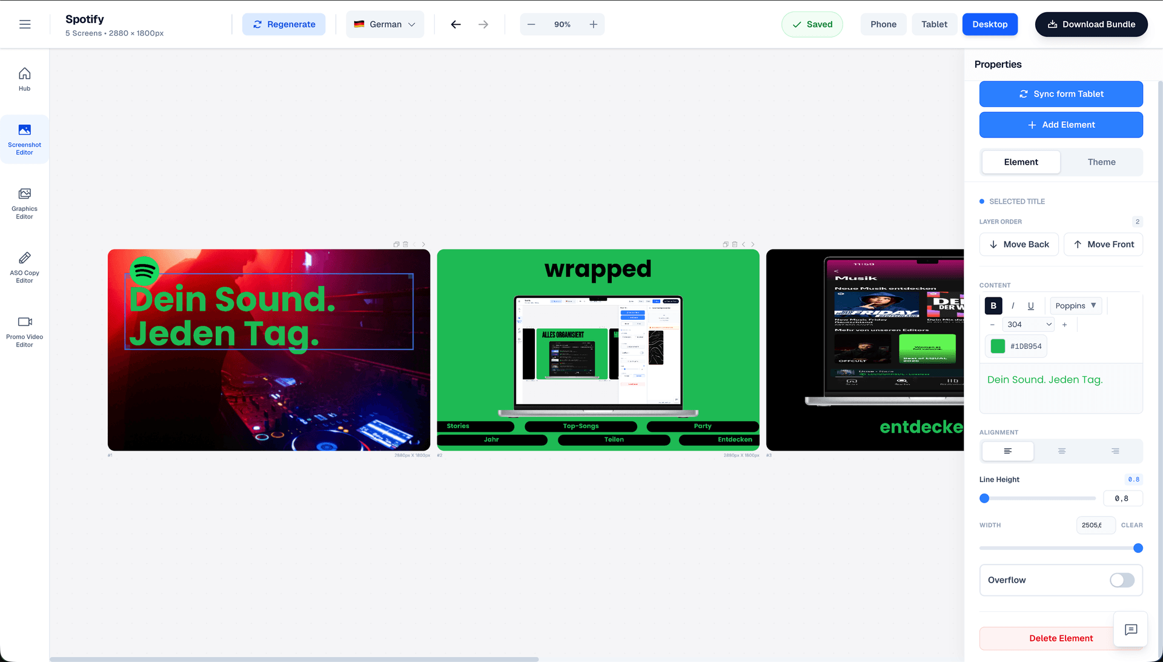Toggle underline formatting for the title
1163x662 pixels.
pos(1031,306)
